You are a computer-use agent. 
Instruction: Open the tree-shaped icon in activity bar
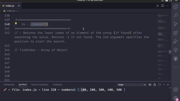click(175, 50)
